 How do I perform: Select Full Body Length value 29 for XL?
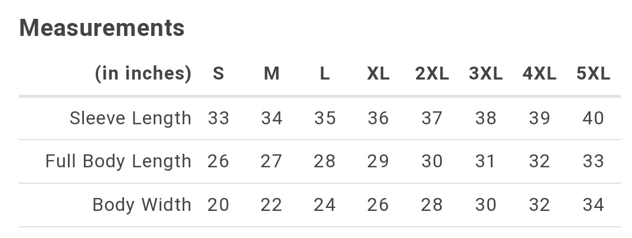click(378, 161)
